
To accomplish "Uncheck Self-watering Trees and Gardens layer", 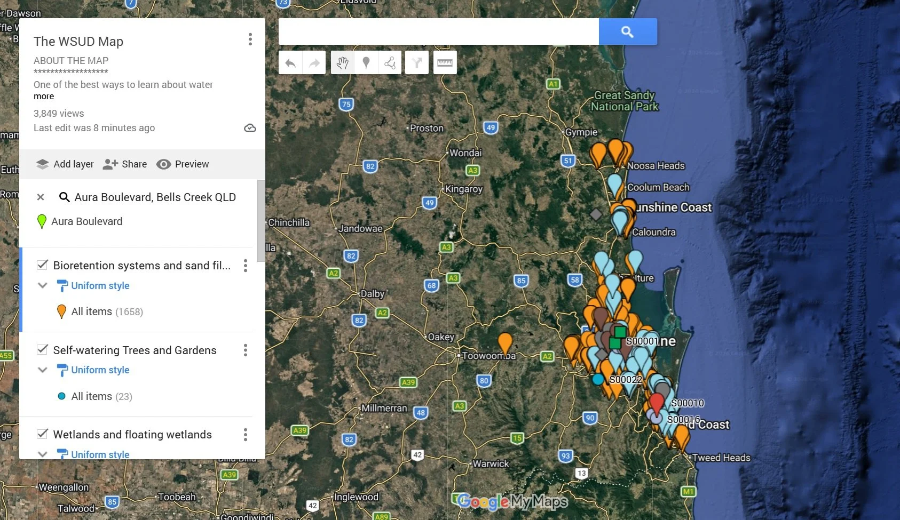I will click(43, 350).
